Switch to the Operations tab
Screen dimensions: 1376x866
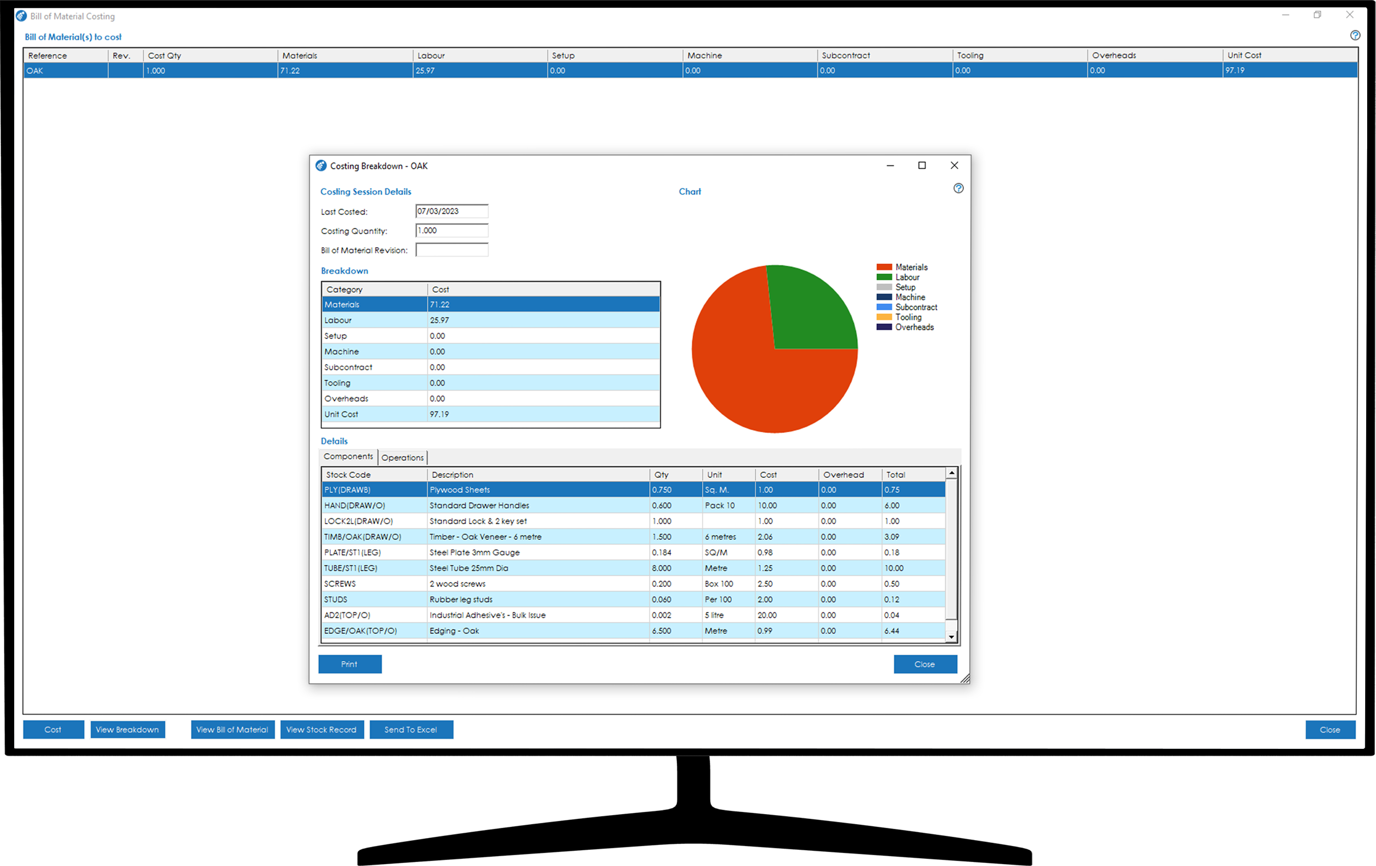click(402, 458)
